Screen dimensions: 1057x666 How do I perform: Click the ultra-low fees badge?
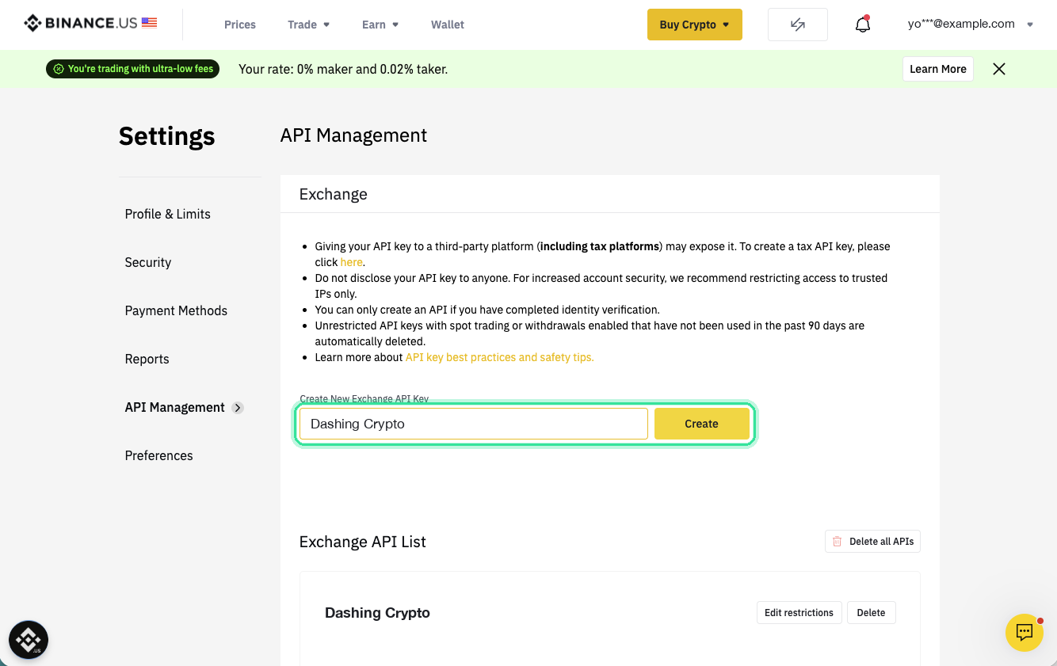[x=133, y=69]
